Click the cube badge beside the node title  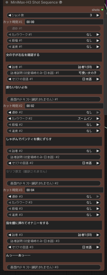61,2
